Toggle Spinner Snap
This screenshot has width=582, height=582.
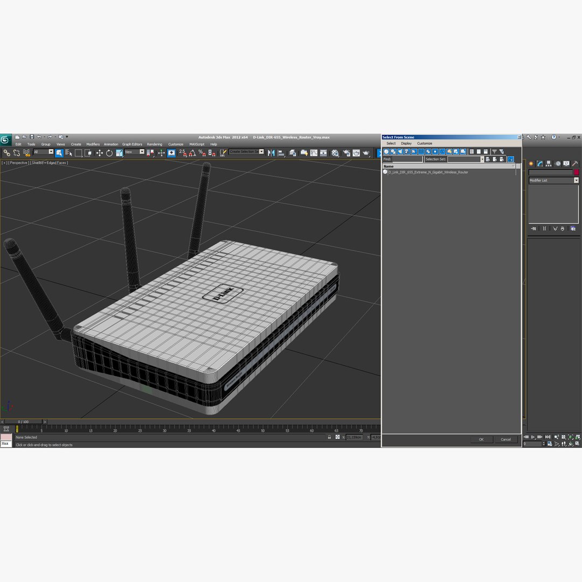tap(212, 153)
